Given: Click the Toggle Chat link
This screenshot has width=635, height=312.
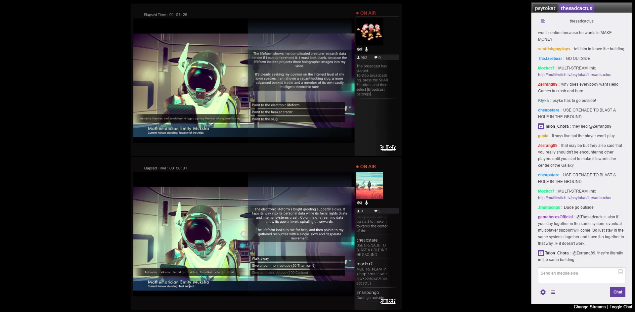Looking at the screenshot, I should point(621,307).
